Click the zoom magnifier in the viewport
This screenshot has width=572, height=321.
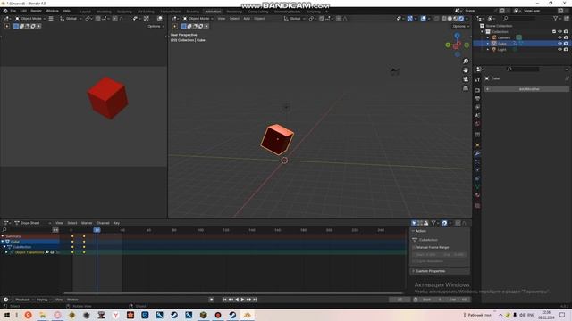click(x=466, y=62)
